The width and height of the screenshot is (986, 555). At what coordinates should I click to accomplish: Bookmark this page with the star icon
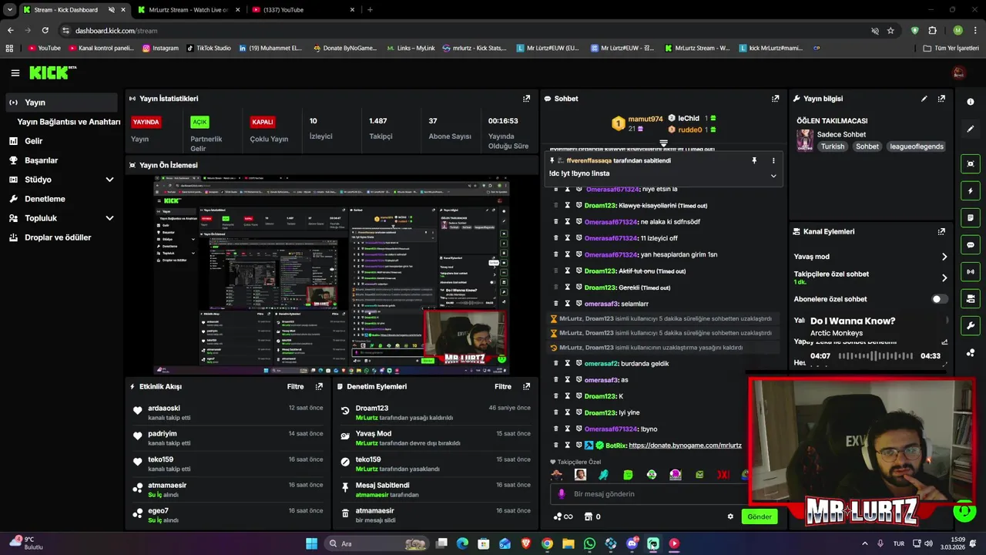(x=890, y=31)
